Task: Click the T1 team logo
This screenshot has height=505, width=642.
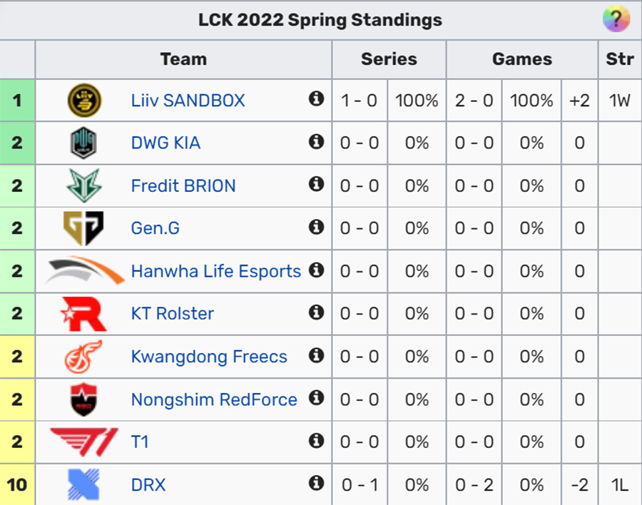Action: 84,442
